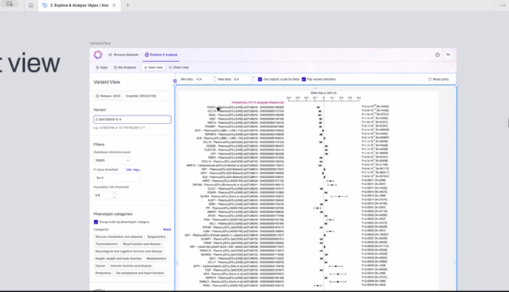Open the TA user avatar menu
Image resolution: width=509 pixels, height=292 pixels.
click(x=448, y=55)
